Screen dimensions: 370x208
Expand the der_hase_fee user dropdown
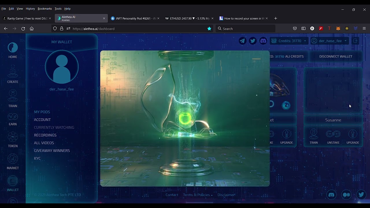330,41
